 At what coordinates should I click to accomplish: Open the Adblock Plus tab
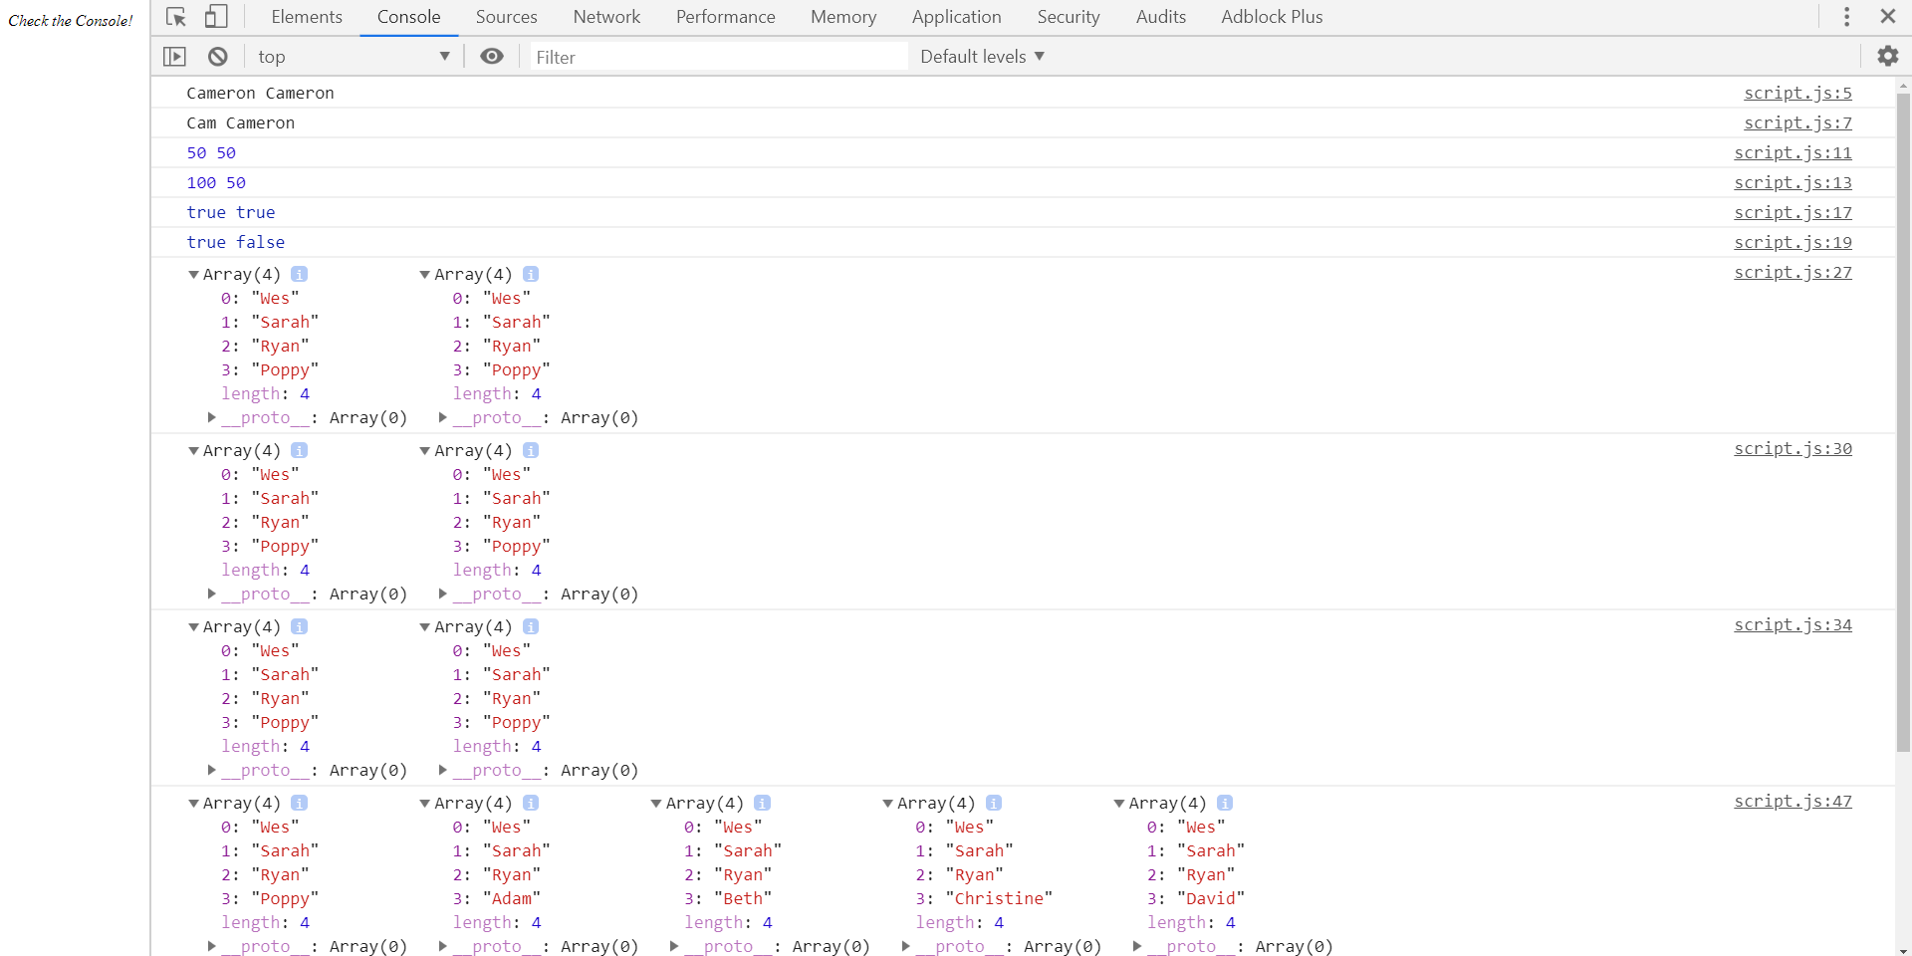coord(1272,17)
